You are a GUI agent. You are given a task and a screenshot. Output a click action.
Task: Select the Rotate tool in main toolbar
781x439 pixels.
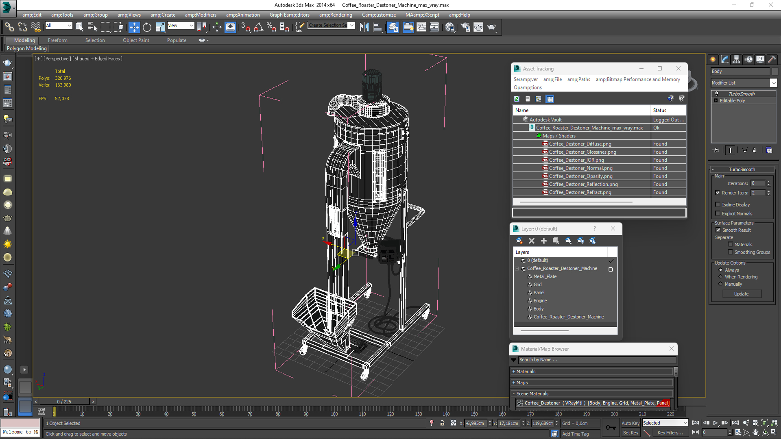[147, 27]
